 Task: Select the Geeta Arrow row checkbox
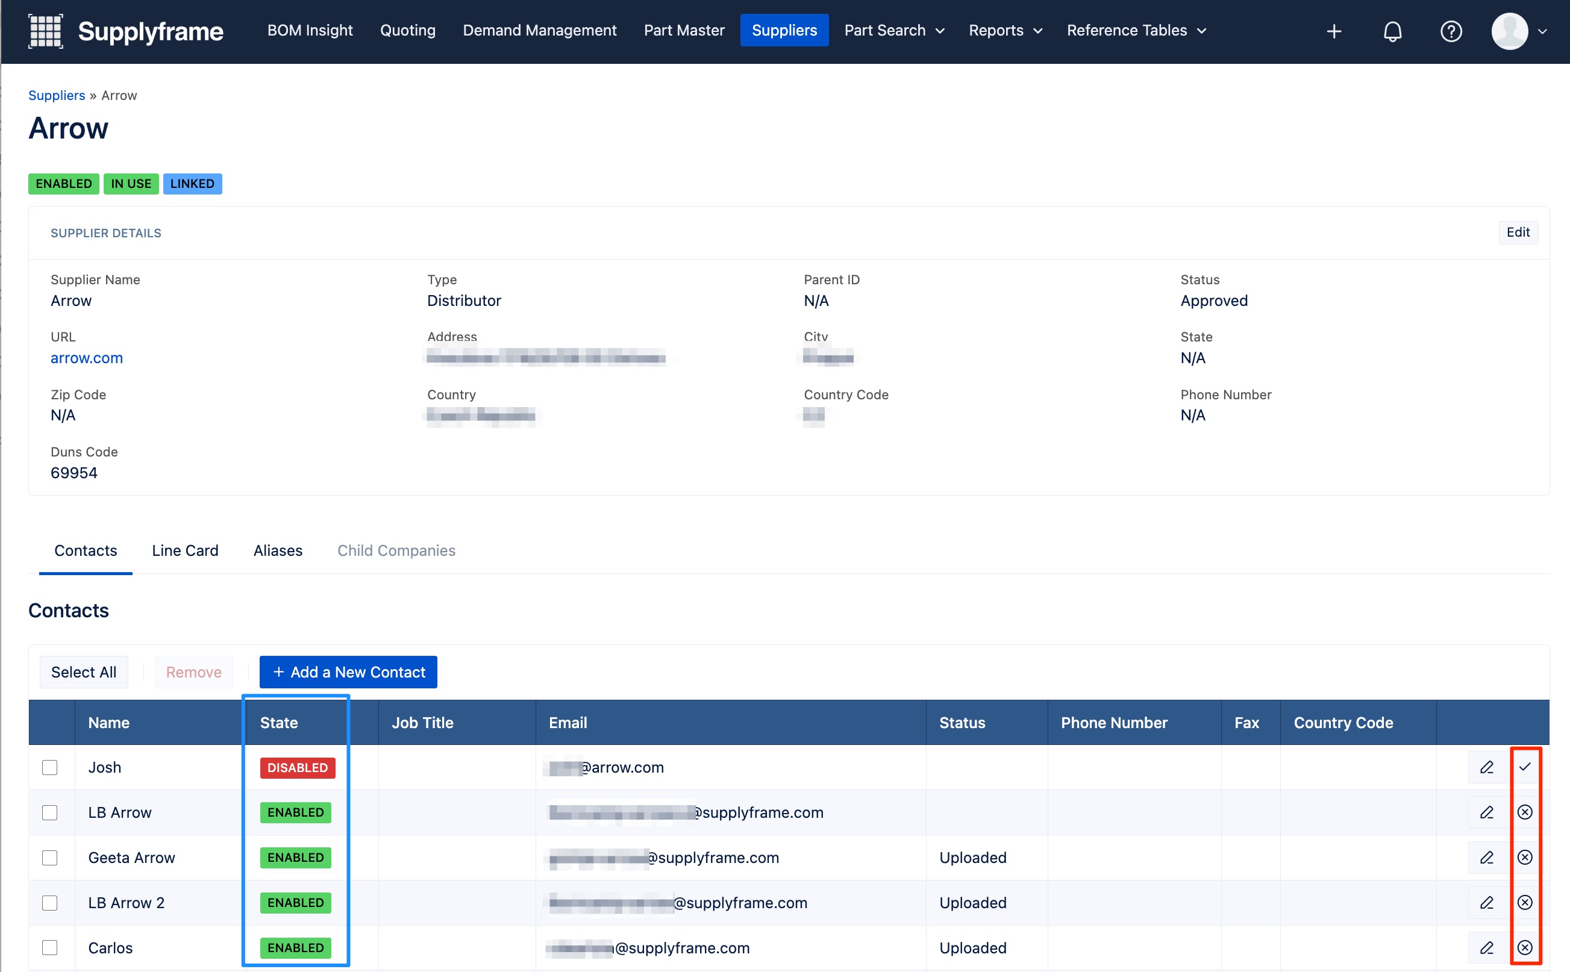pos(49,858)
